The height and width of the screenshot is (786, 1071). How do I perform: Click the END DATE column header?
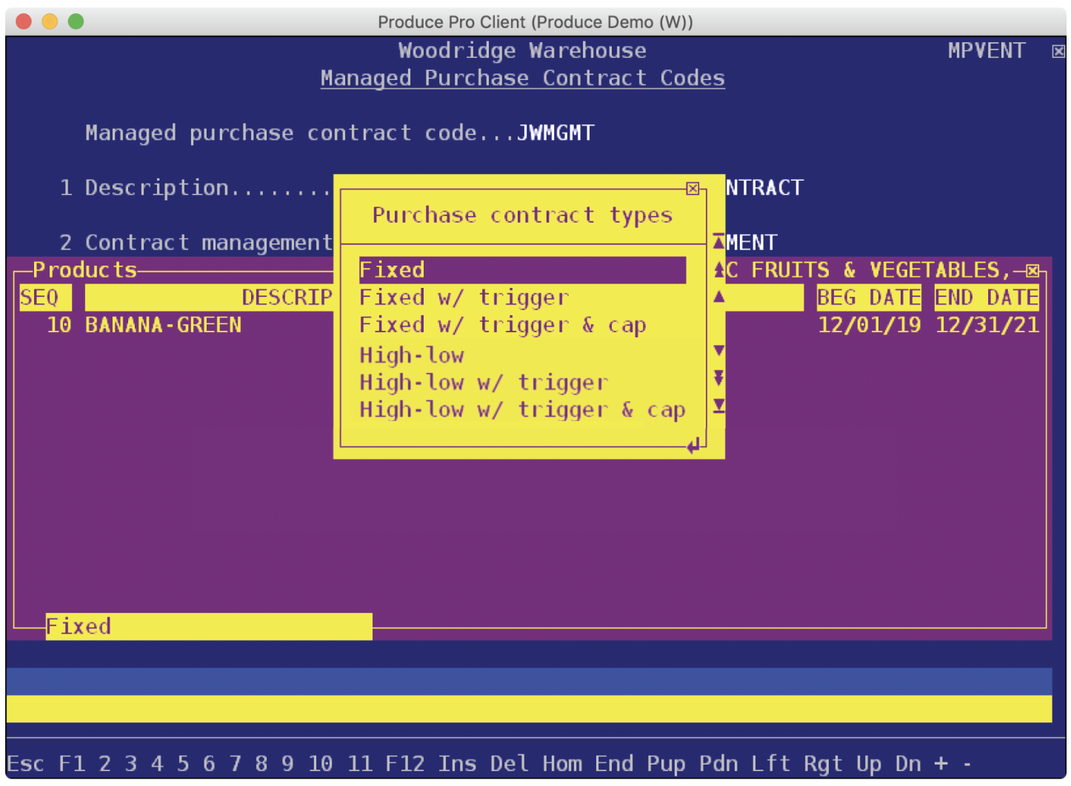[x=987, y=298]
